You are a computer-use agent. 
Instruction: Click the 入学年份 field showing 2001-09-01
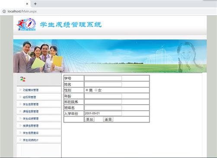[x=103, y=113]
